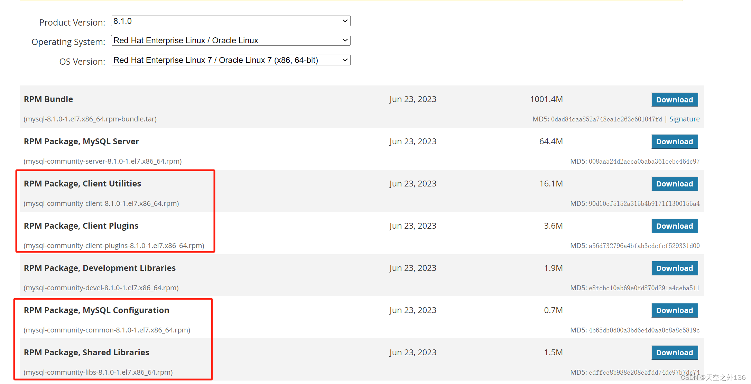Click the mysql-community-server rpm filename text
Image resolution: width=751 pixels, height=384 pixels.
pyautogui.click(x=103, y=161)
